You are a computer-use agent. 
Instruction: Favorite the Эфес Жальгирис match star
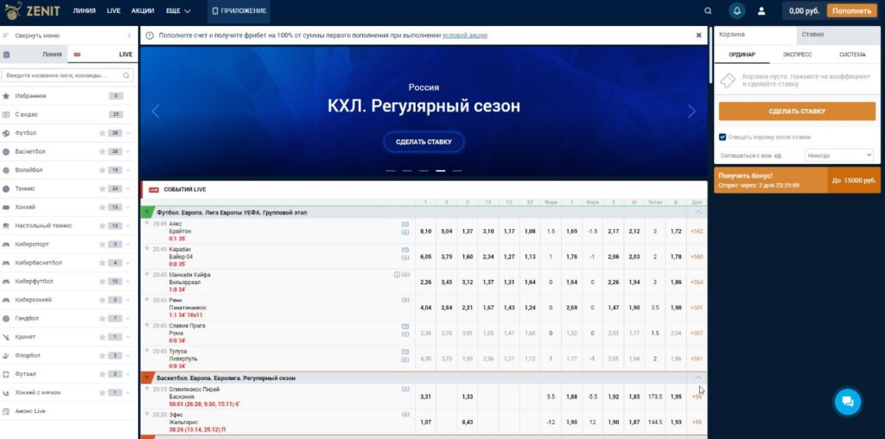click(147, 414)
